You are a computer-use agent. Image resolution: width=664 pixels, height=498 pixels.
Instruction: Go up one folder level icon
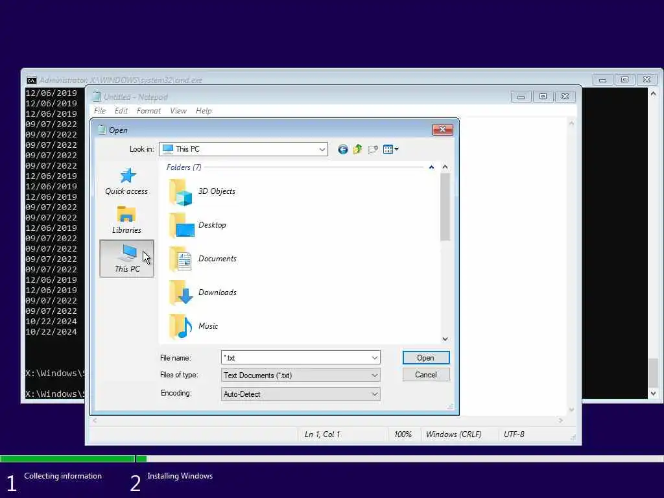tap(358, 149)
